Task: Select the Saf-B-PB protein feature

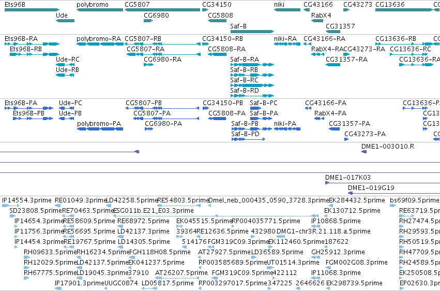Action: pos(252,129)
